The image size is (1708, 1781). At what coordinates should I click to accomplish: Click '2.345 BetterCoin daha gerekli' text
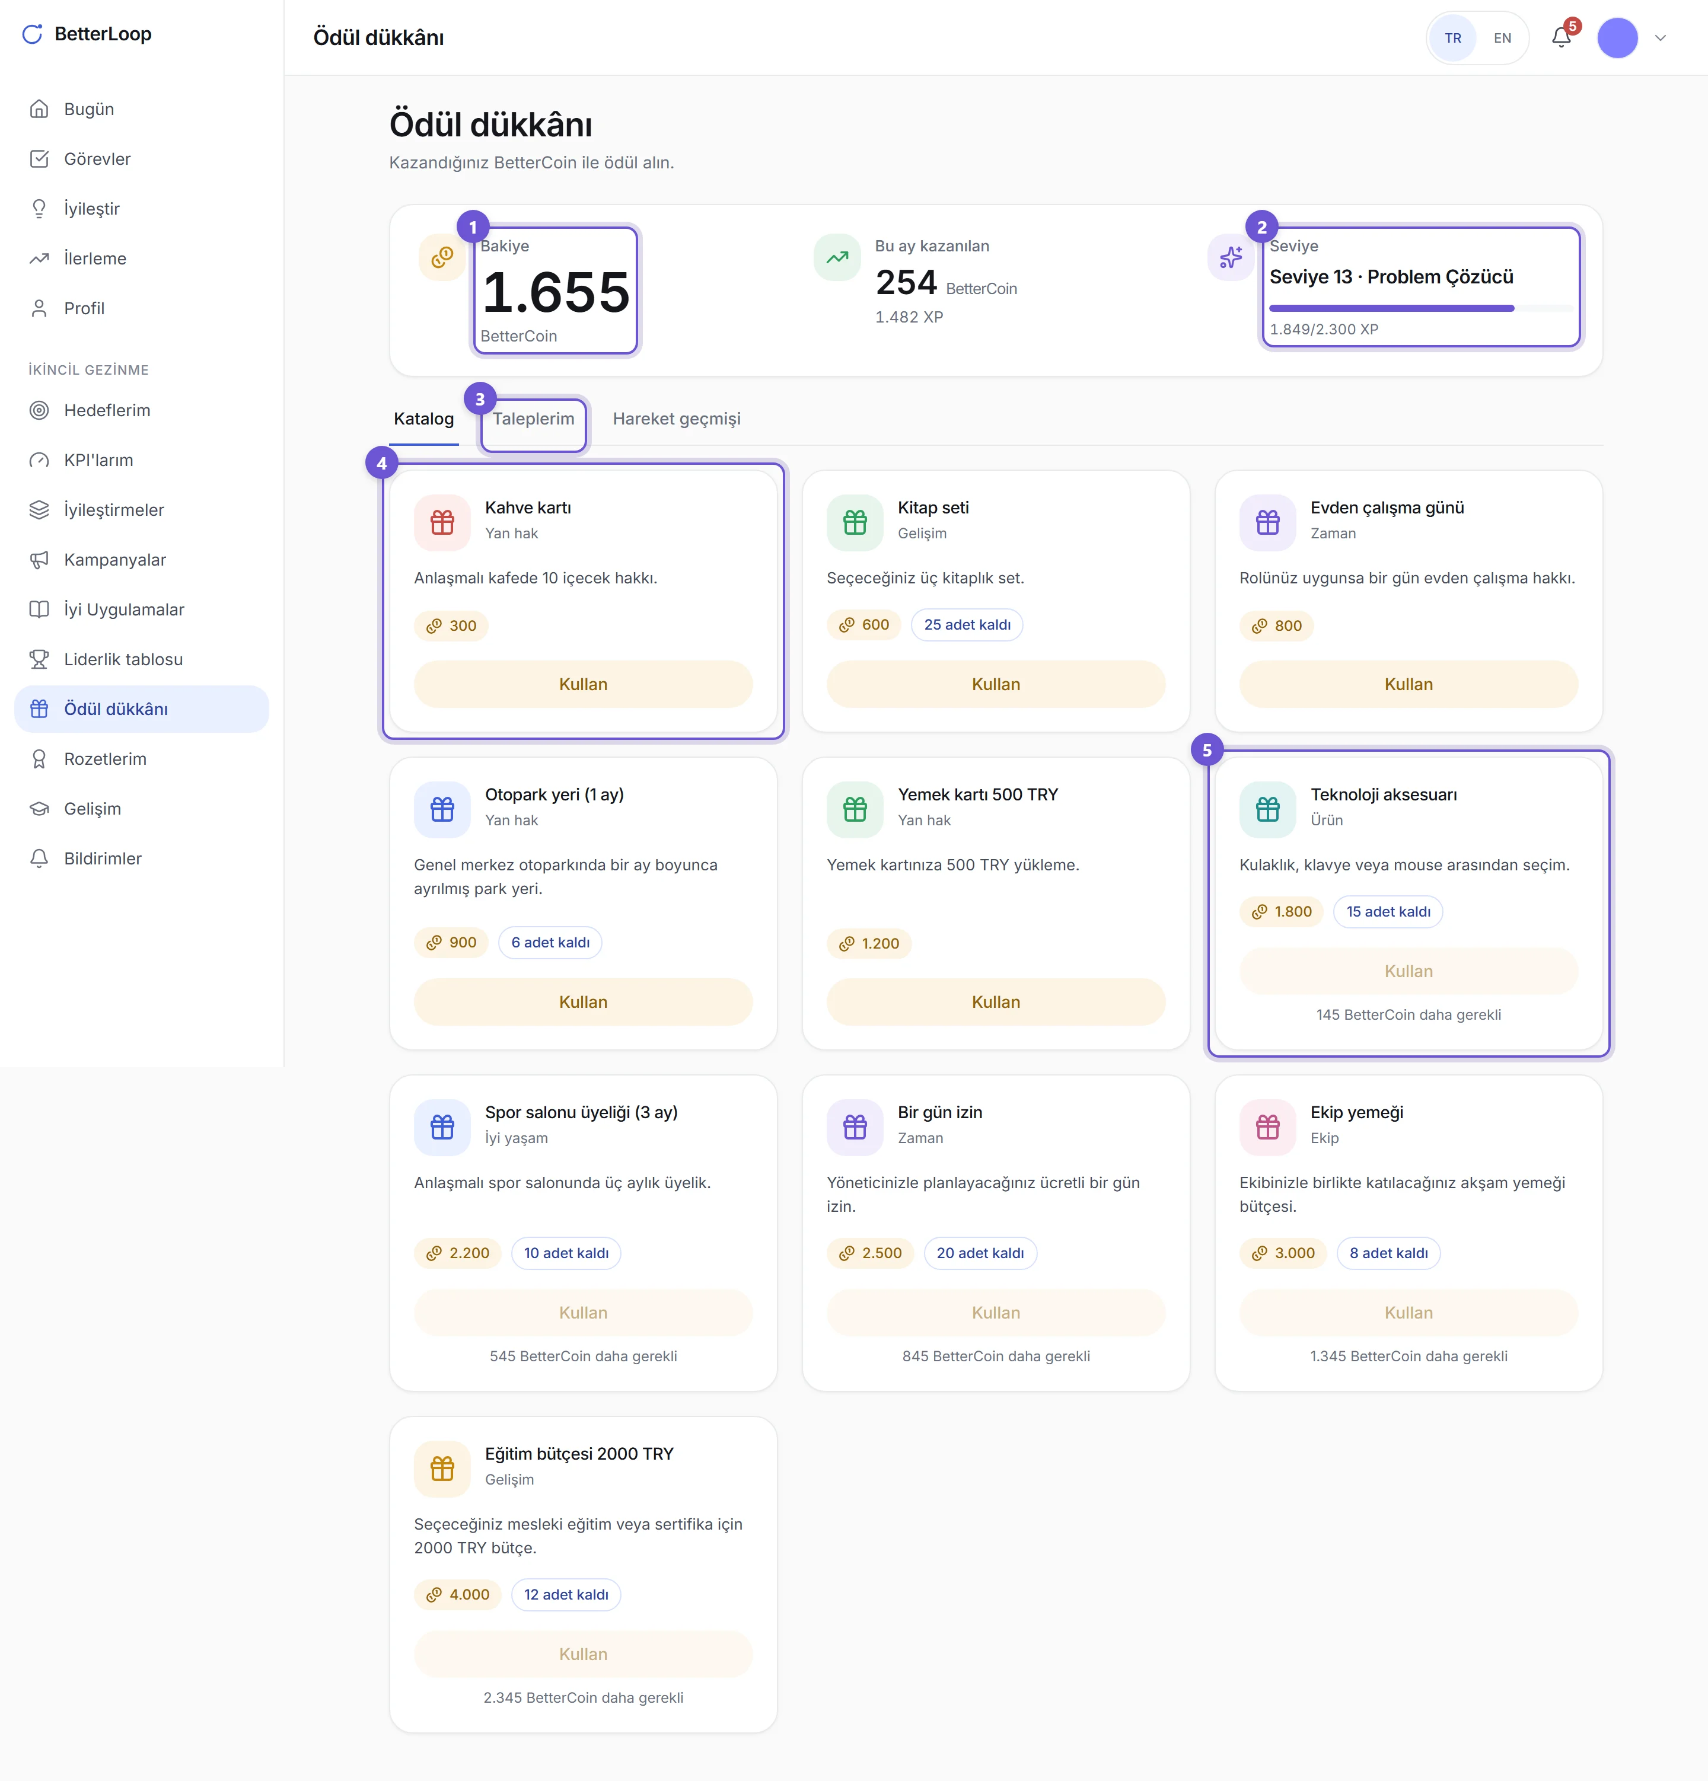coord(584,1699)
